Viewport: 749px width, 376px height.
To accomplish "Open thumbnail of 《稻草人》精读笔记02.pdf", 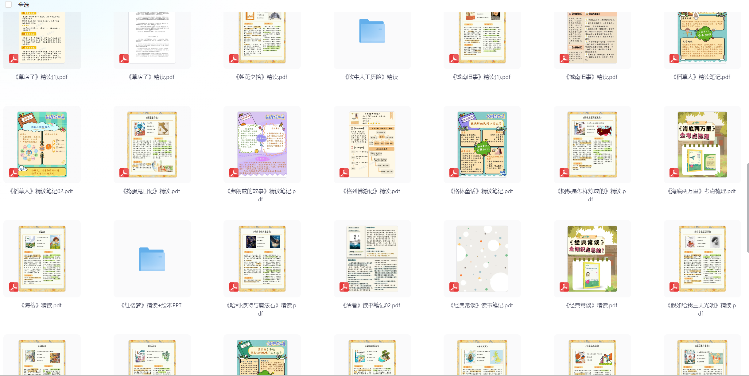I will point(42,144).
